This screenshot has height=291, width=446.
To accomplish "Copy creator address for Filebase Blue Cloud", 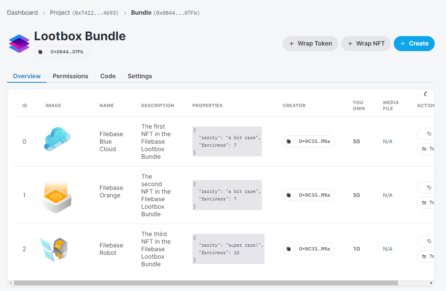I will [x=289, y=141].
